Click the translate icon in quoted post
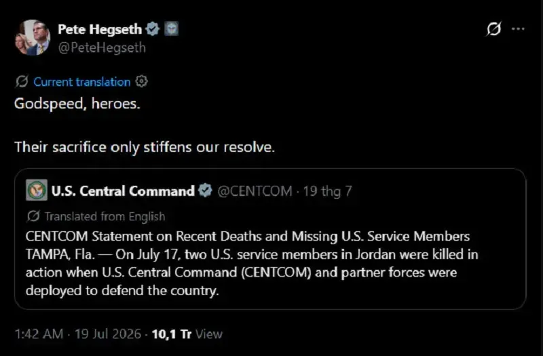 [33, 216]
